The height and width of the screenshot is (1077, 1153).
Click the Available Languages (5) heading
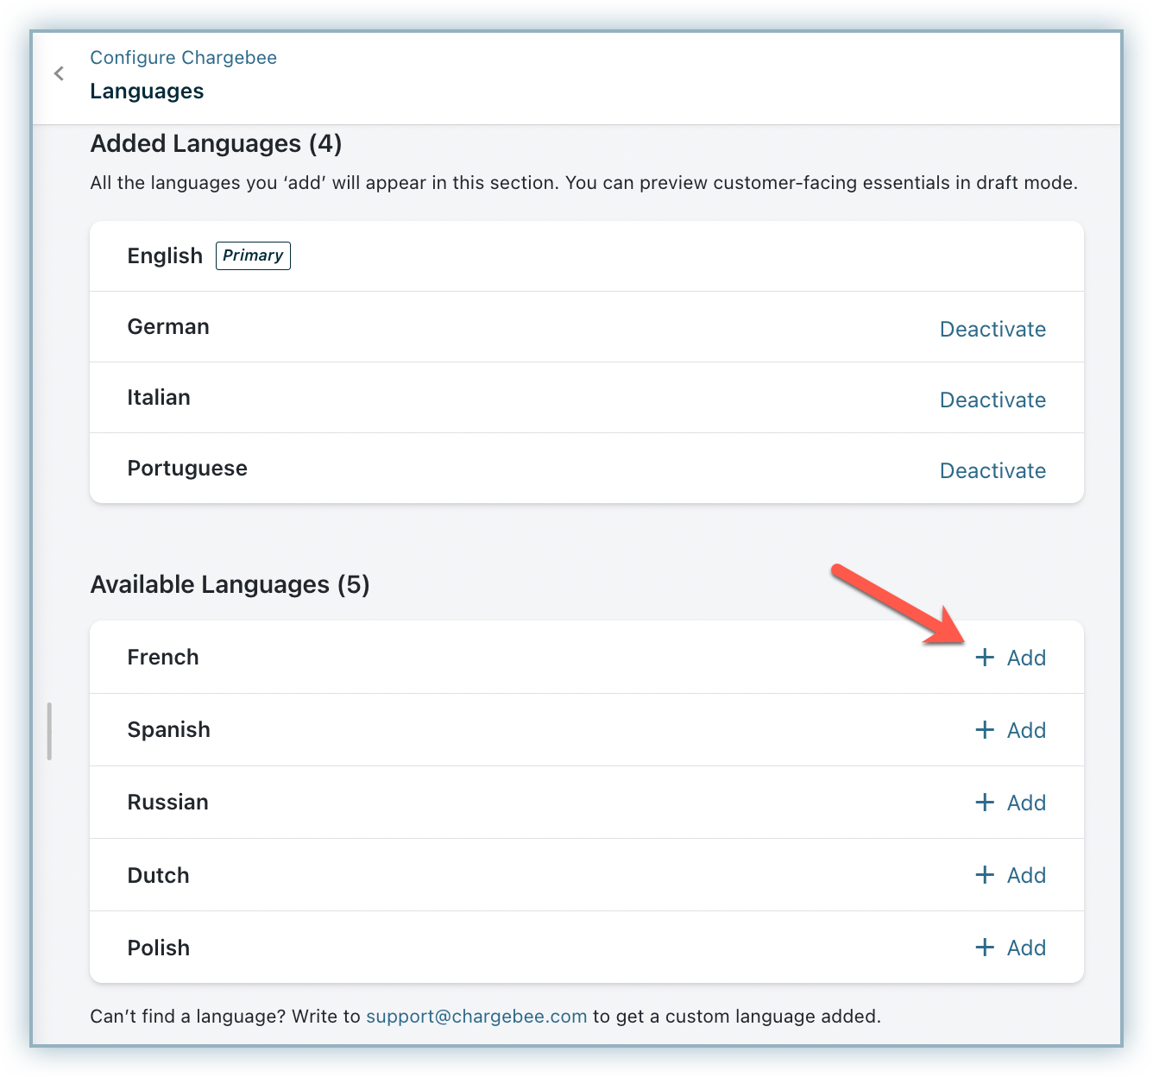pyautogui.click(x=230, y=584)
